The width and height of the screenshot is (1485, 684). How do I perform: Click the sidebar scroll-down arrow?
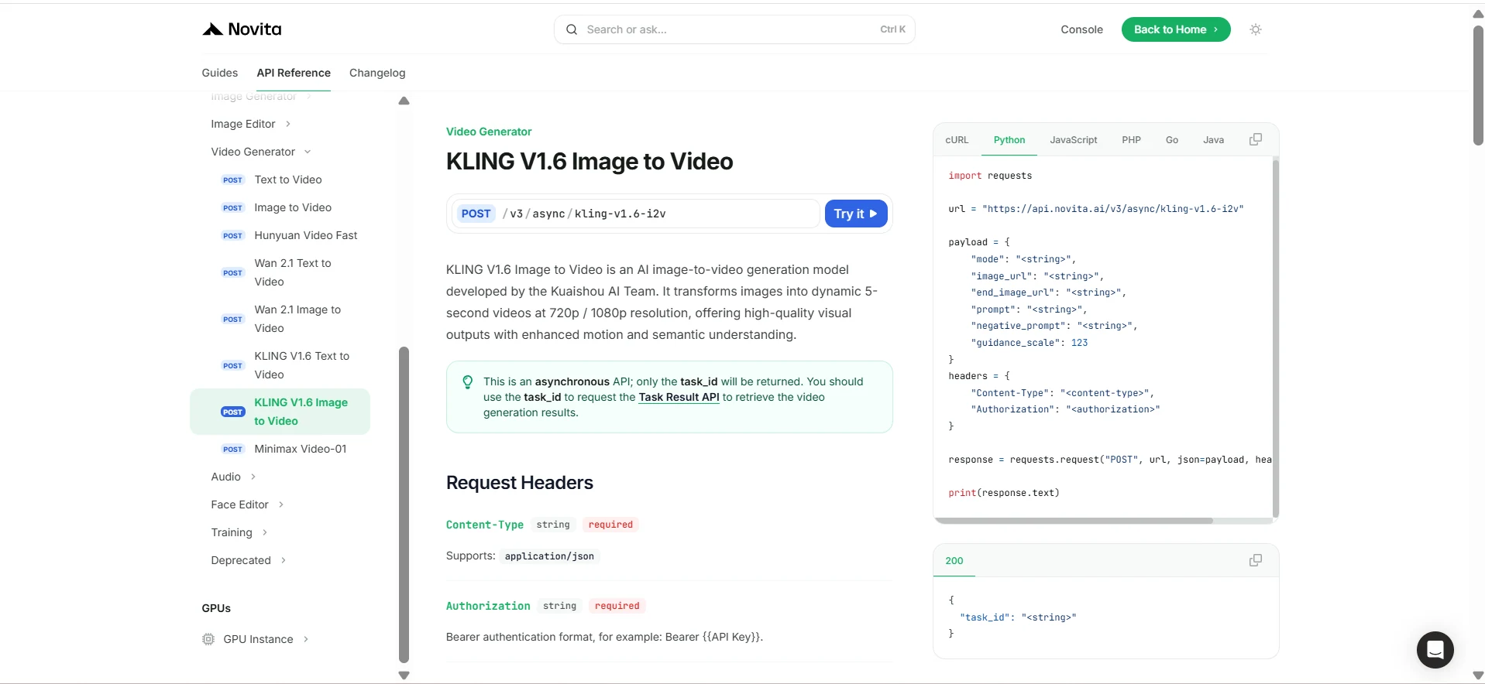(404, 675)
